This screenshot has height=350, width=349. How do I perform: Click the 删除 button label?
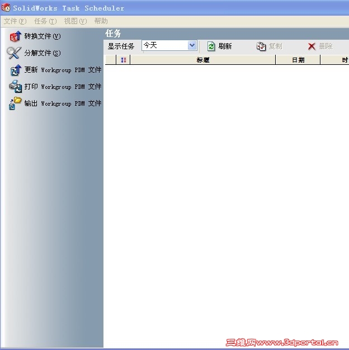coord(326,46)
